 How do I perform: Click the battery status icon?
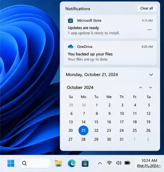click(127, 163)
